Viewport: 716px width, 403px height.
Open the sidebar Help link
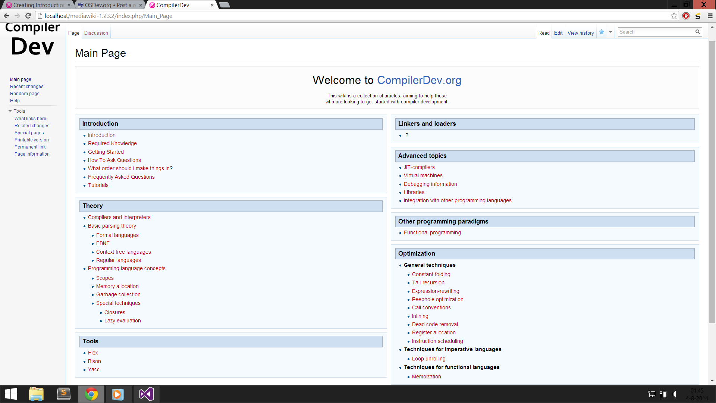[x=15, y=101]
